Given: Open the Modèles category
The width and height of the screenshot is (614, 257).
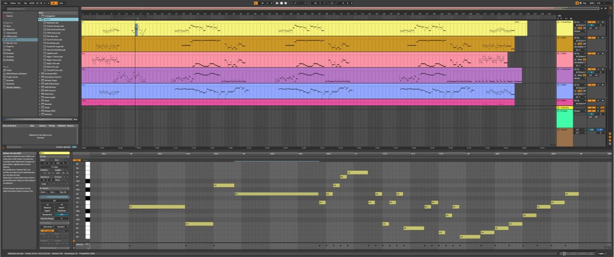Looking at the screenshot, I should (x=10, y=60).
